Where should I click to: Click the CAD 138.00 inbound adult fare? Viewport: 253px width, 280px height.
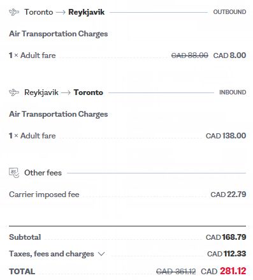[226, 136]
